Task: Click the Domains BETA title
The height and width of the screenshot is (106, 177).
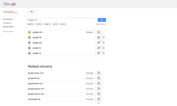Action: [11, 12]
